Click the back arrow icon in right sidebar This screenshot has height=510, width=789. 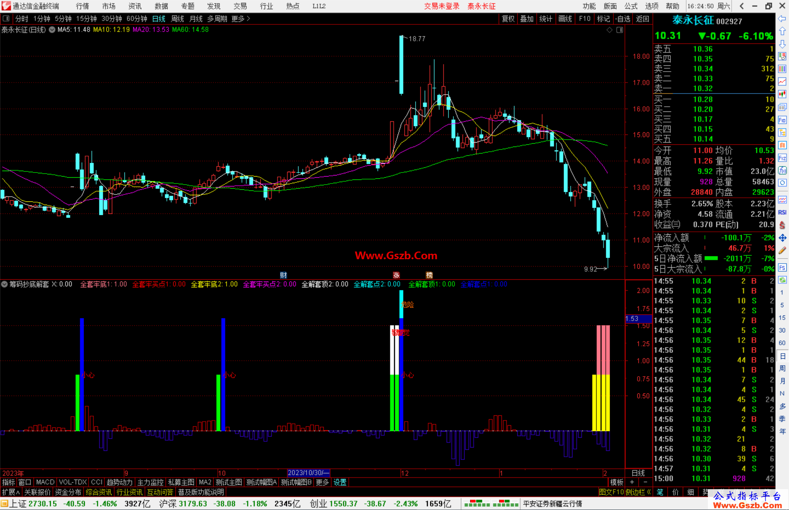click(782, 19)
